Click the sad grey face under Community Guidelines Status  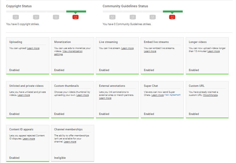coord(112,17)
